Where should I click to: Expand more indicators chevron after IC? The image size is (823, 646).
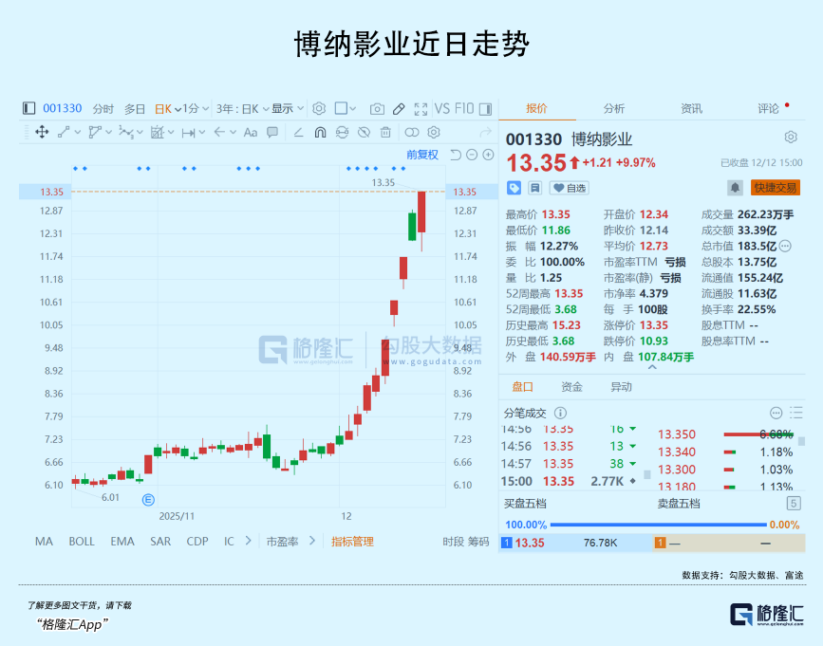coord(249,541)
